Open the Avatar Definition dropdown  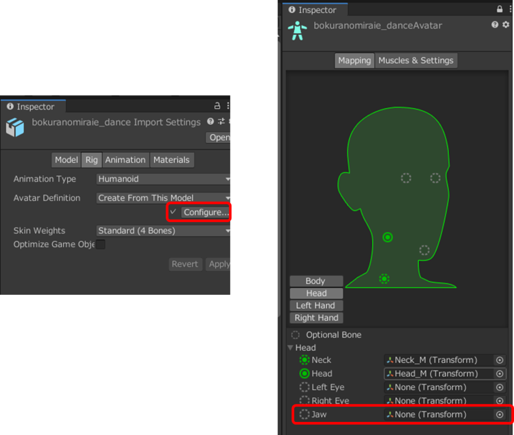click(x=163, y=198)
